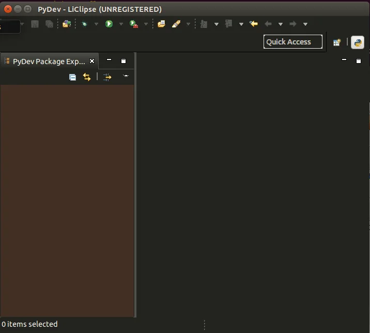
Task: Click the Package Explorer filter arrows icon
Action: (x=107, y=77)
